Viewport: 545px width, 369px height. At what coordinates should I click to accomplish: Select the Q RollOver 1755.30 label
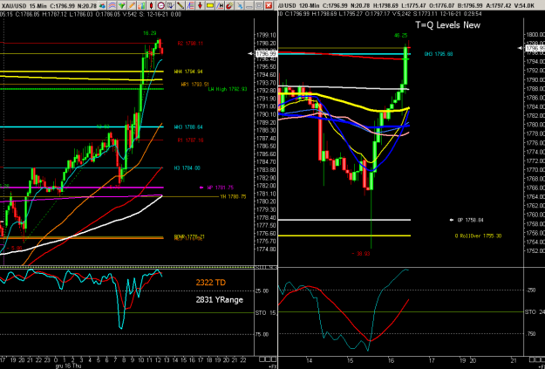tap(478, 236)
